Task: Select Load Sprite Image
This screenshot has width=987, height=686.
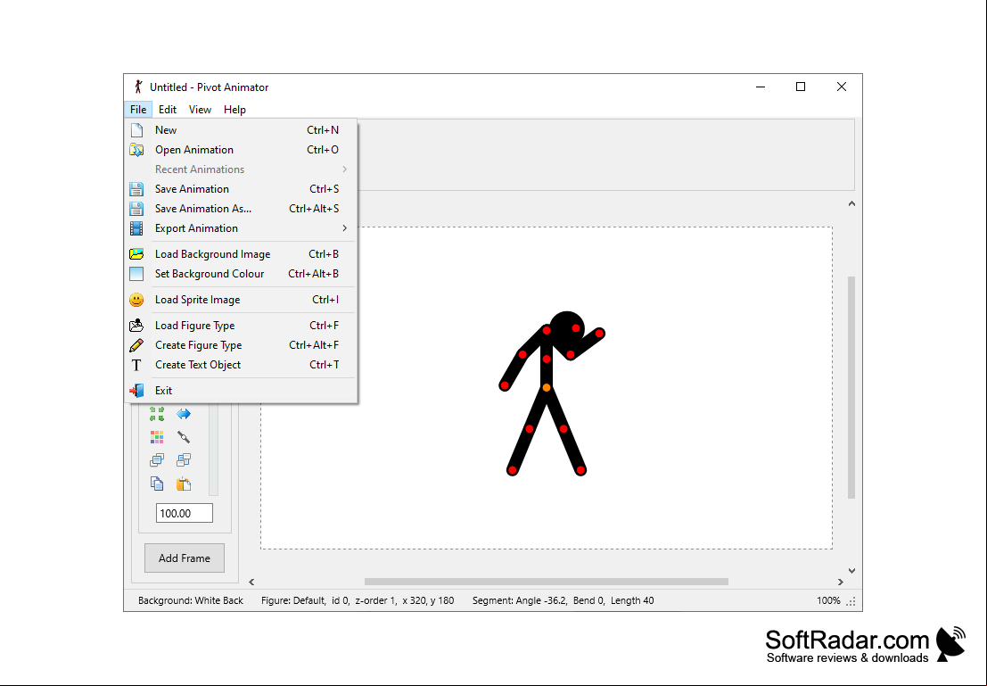Action: click(242, 300)
